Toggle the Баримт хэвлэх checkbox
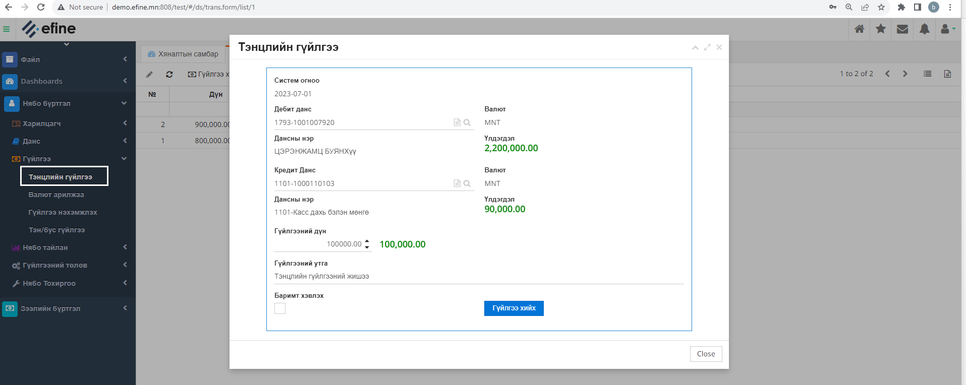The height and width of the screenshot is (385, 966). click(x=280, y=308)
